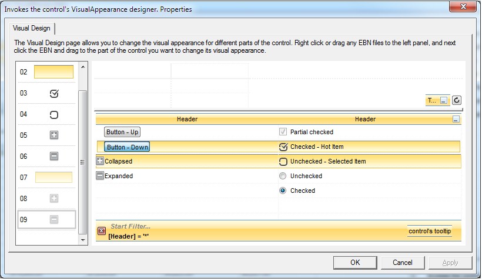Toggle the Unchecked - Selected Item checkbox
The image size is (482, 279).
pos(283,162)
